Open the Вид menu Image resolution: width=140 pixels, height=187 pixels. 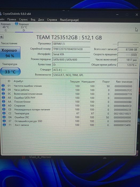click(33, 20)
